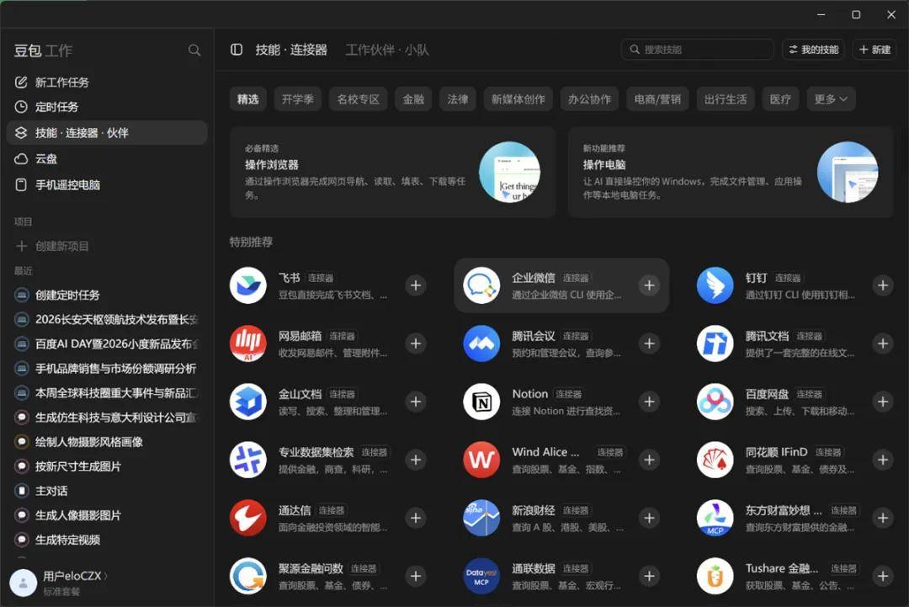Click the 东方财富妙想 MCP logo icon
The width and height of the screenshot is (909, 607).
[x=715, y=518]
